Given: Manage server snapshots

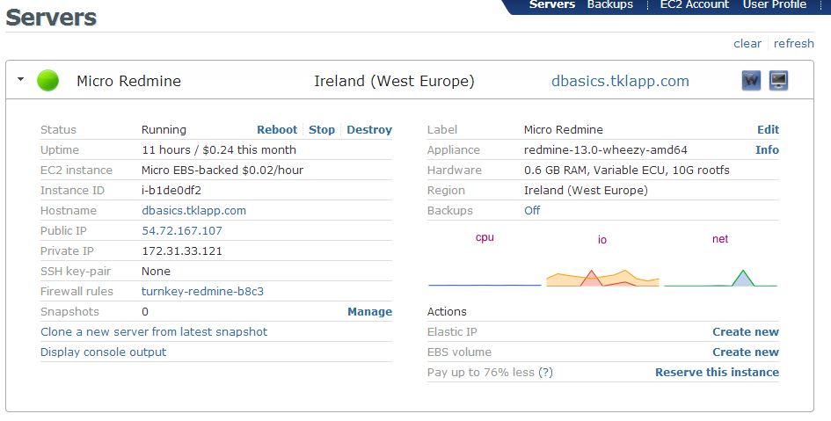Looking at the screenshot, I should [x=369, y=311].
